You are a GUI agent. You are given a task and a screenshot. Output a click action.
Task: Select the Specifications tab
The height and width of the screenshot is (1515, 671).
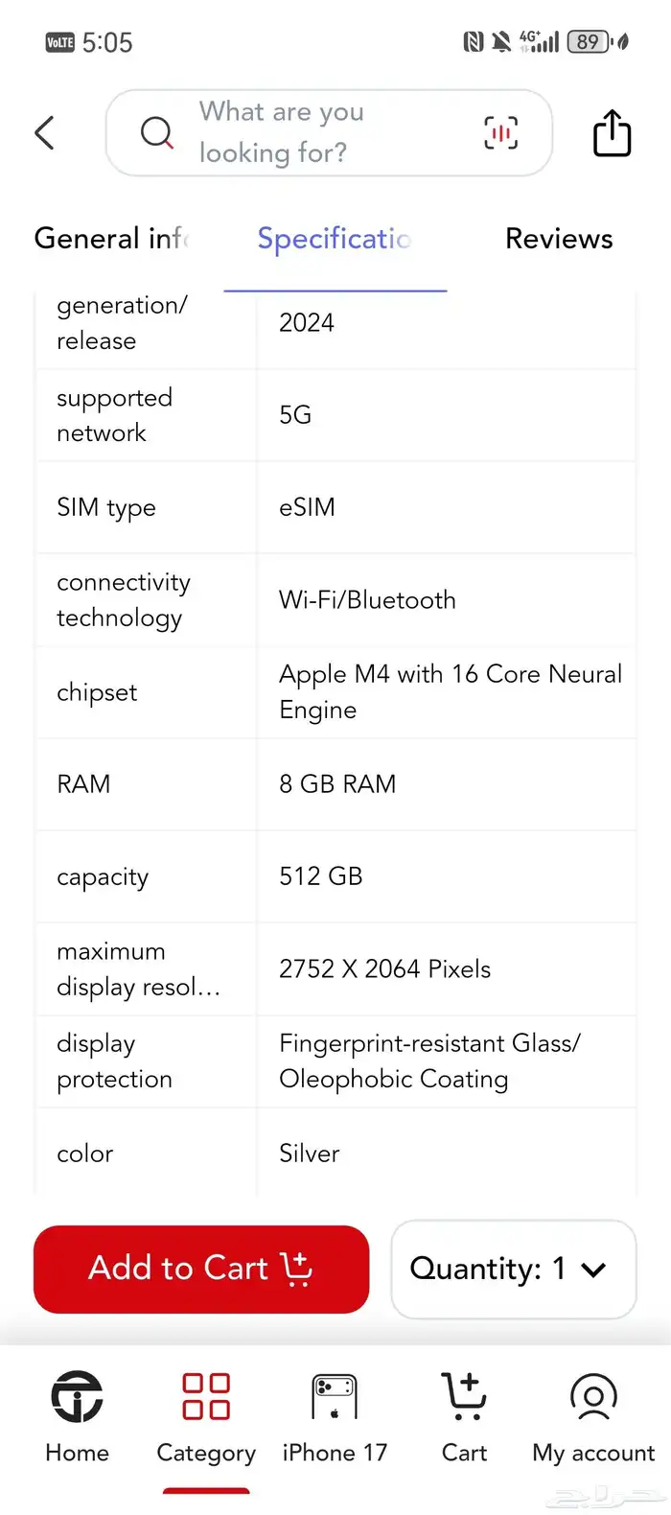pyautogui.click(x=335, y=239)
